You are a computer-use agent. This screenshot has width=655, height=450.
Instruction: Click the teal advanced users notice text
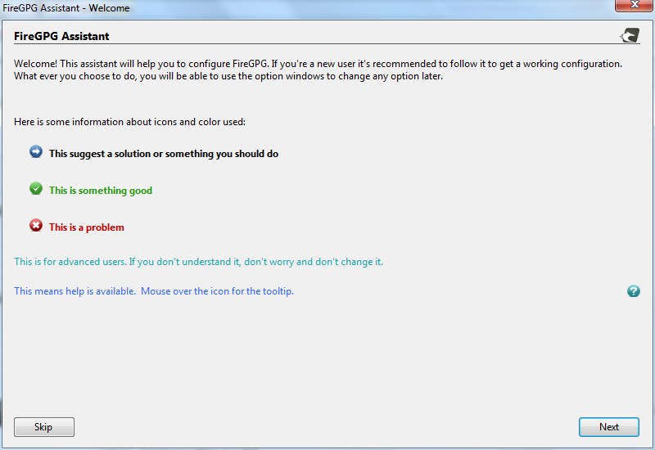[198, 262]
